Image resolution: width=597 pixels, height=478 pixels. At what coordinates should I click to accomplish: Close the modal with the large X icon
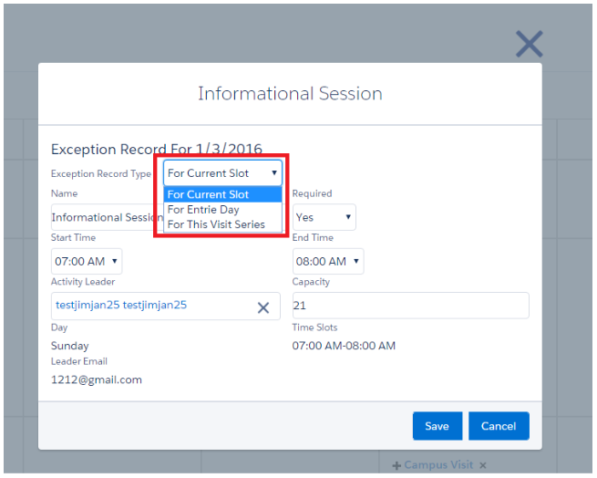click(x=529, y=44)
